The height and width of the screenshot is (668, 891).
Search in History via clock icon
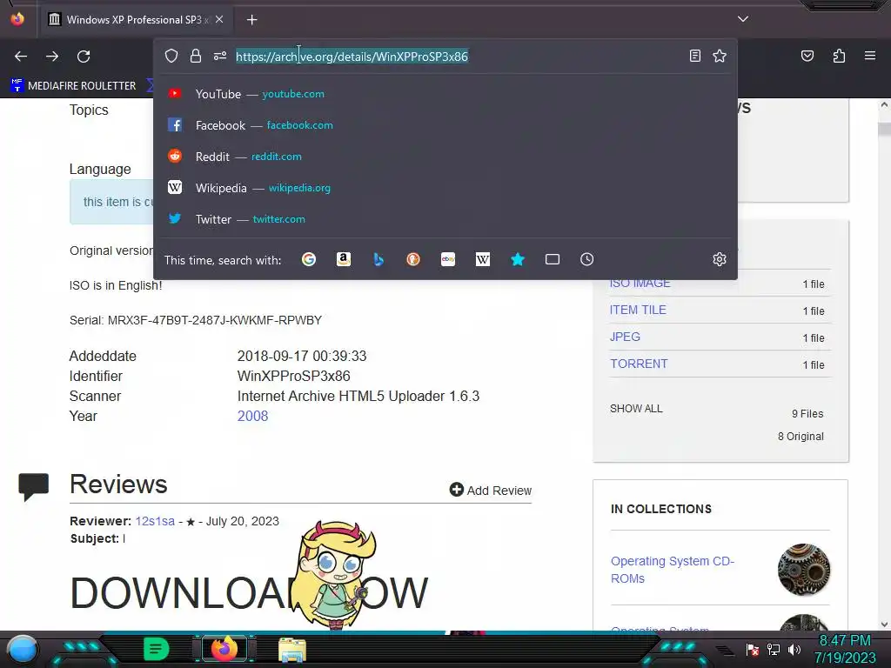tap(587, 259)
